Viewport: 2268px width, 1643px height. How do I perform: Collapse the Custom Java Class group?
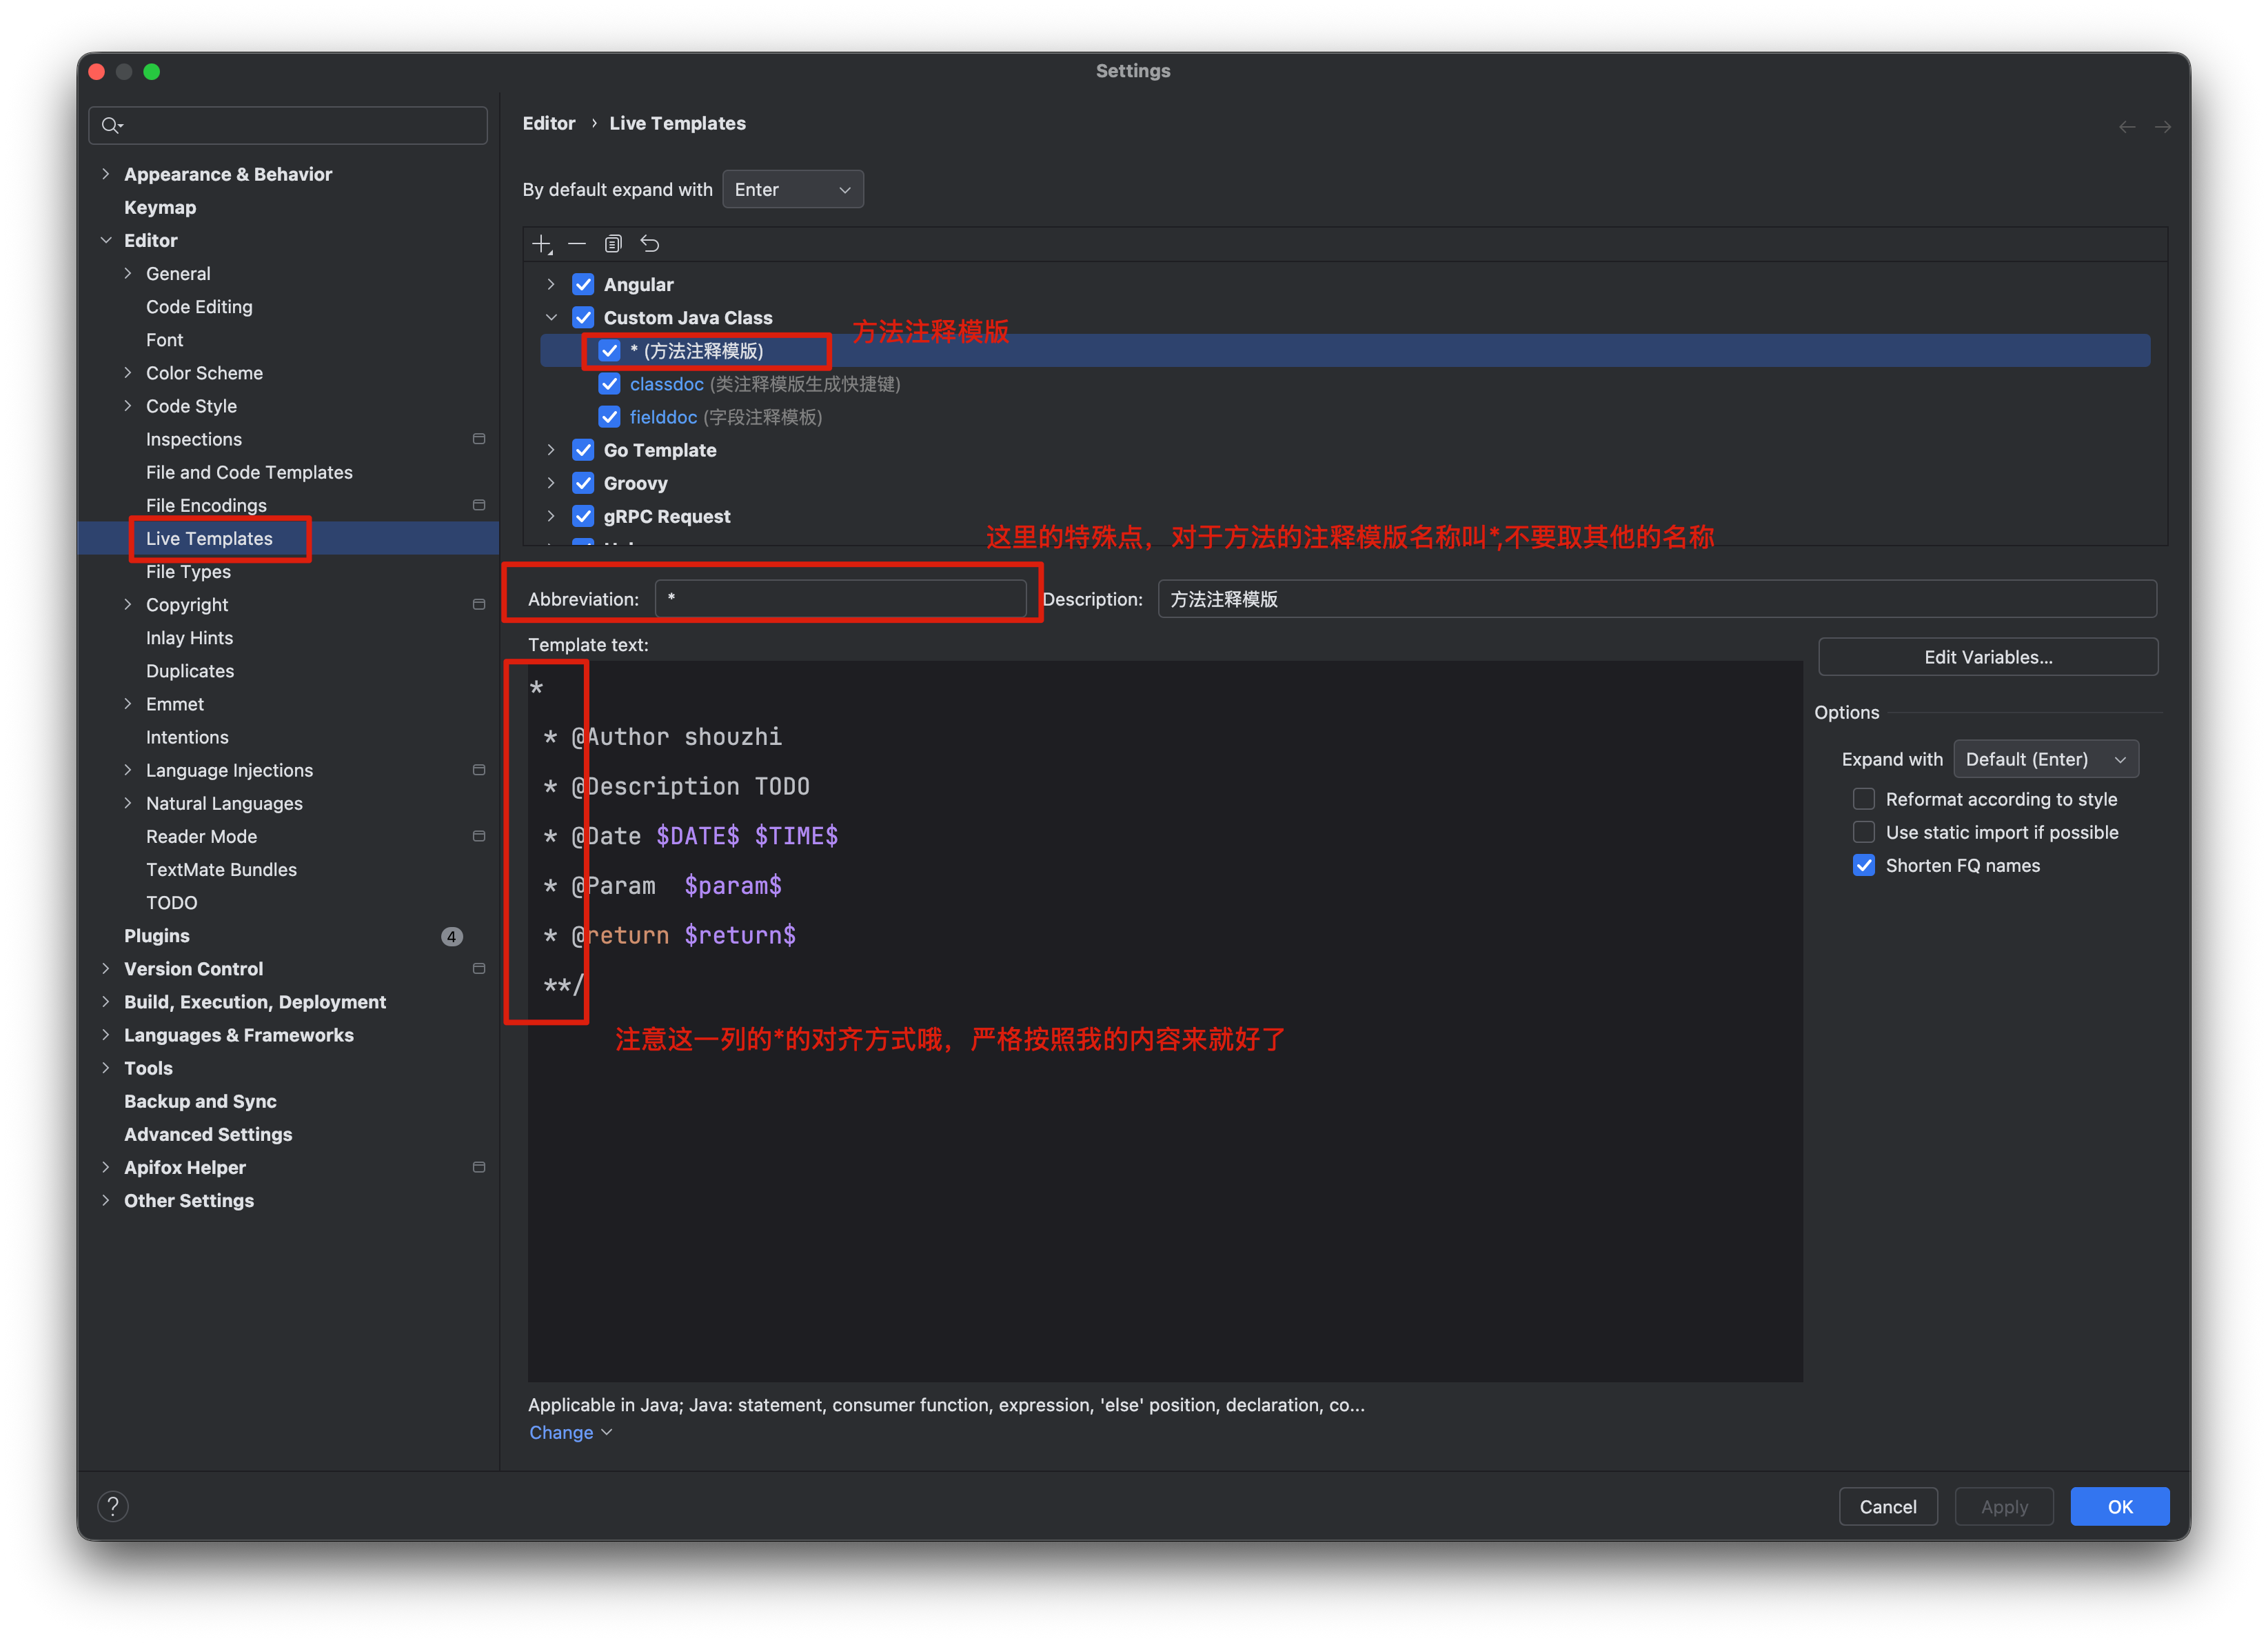tap(551, 317)
